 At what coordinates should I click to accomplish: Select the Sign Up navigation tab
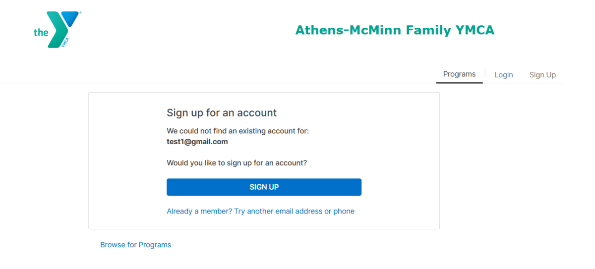point(542,75)
